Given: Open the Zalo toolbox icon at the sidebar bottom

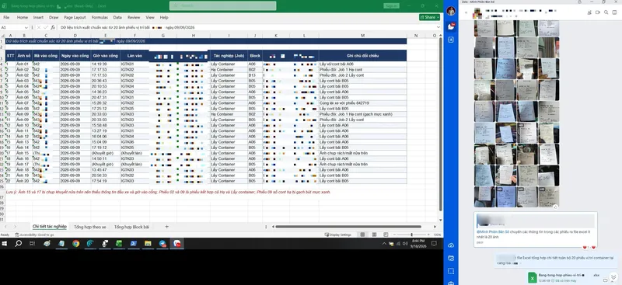Looking at the screenshot, I should point(451,283).
